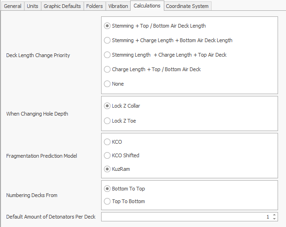The height and width of the screenshot is (227, 286).
Task: Number decks Top To Bottom
Action: [x=108, y=201]
